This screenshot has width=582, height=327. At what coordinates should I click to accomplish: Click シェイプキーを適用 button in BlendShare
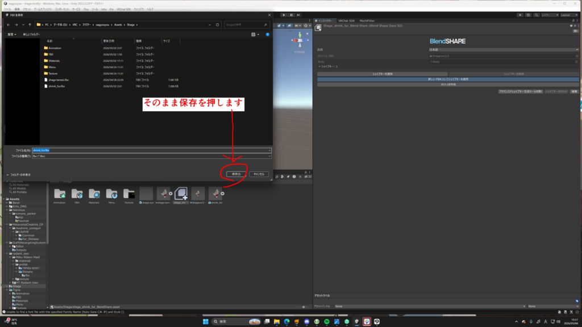383,74
